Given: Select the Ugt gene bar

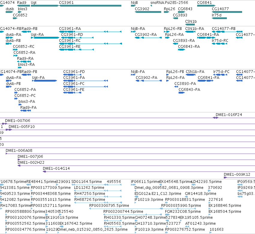Looking at the screenshot, I should [45, 6].
